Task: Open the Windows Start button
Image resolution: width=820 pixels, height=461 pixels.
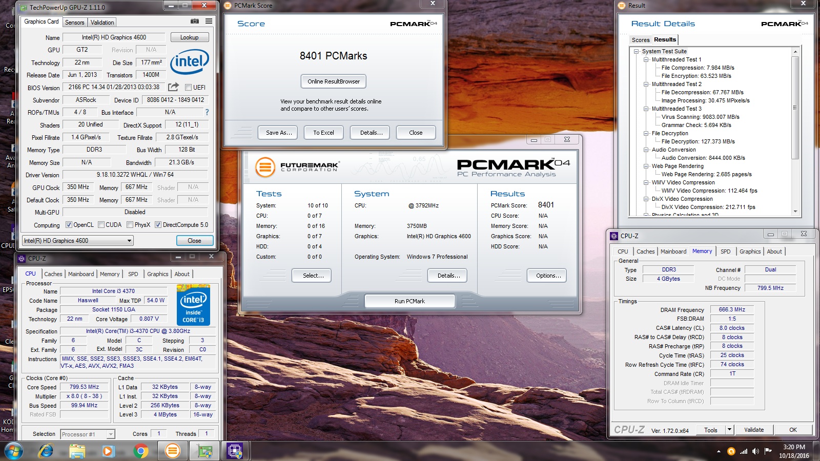Action: (x=14, y=451)
